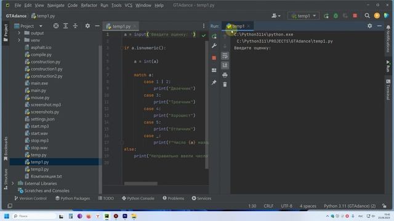Screen dimensions: 394x221
Task: Click restore layout icon in Run sidebar
Action: [x=214, y=70]
